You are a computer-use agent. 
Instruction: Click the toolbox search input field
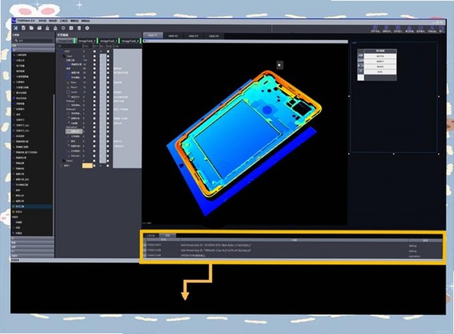click(x=33, y=41)
